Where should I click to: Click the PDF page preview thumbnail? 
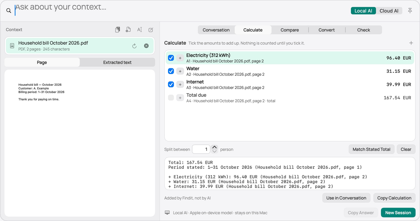coord(80,143)
